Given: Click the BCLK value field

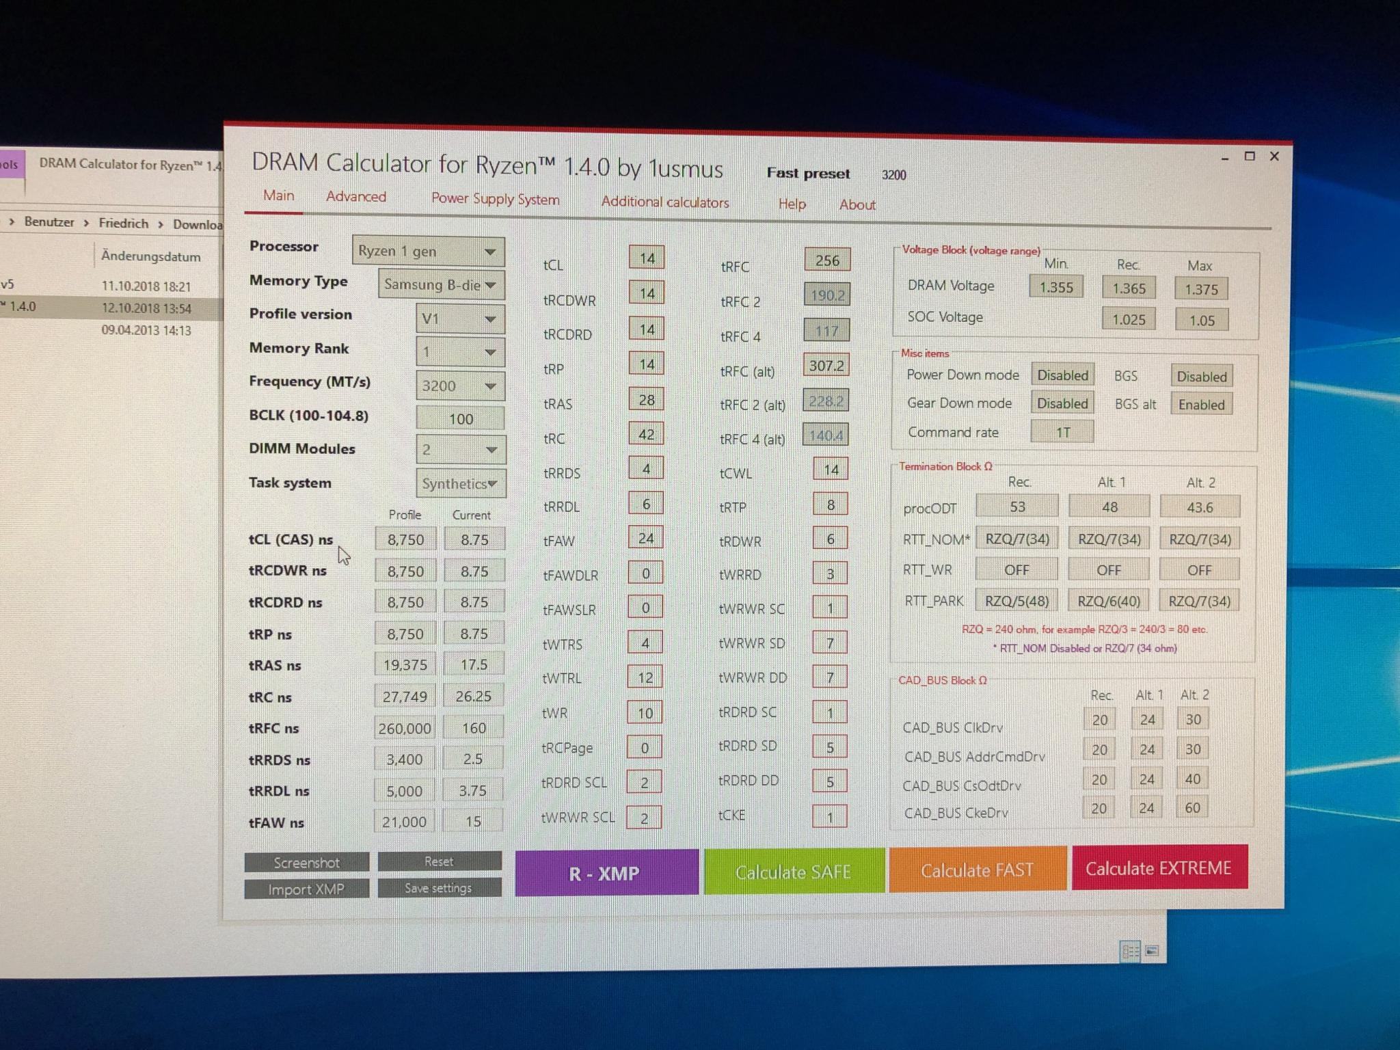Looking at the screenshot, I should pos(460,418).
